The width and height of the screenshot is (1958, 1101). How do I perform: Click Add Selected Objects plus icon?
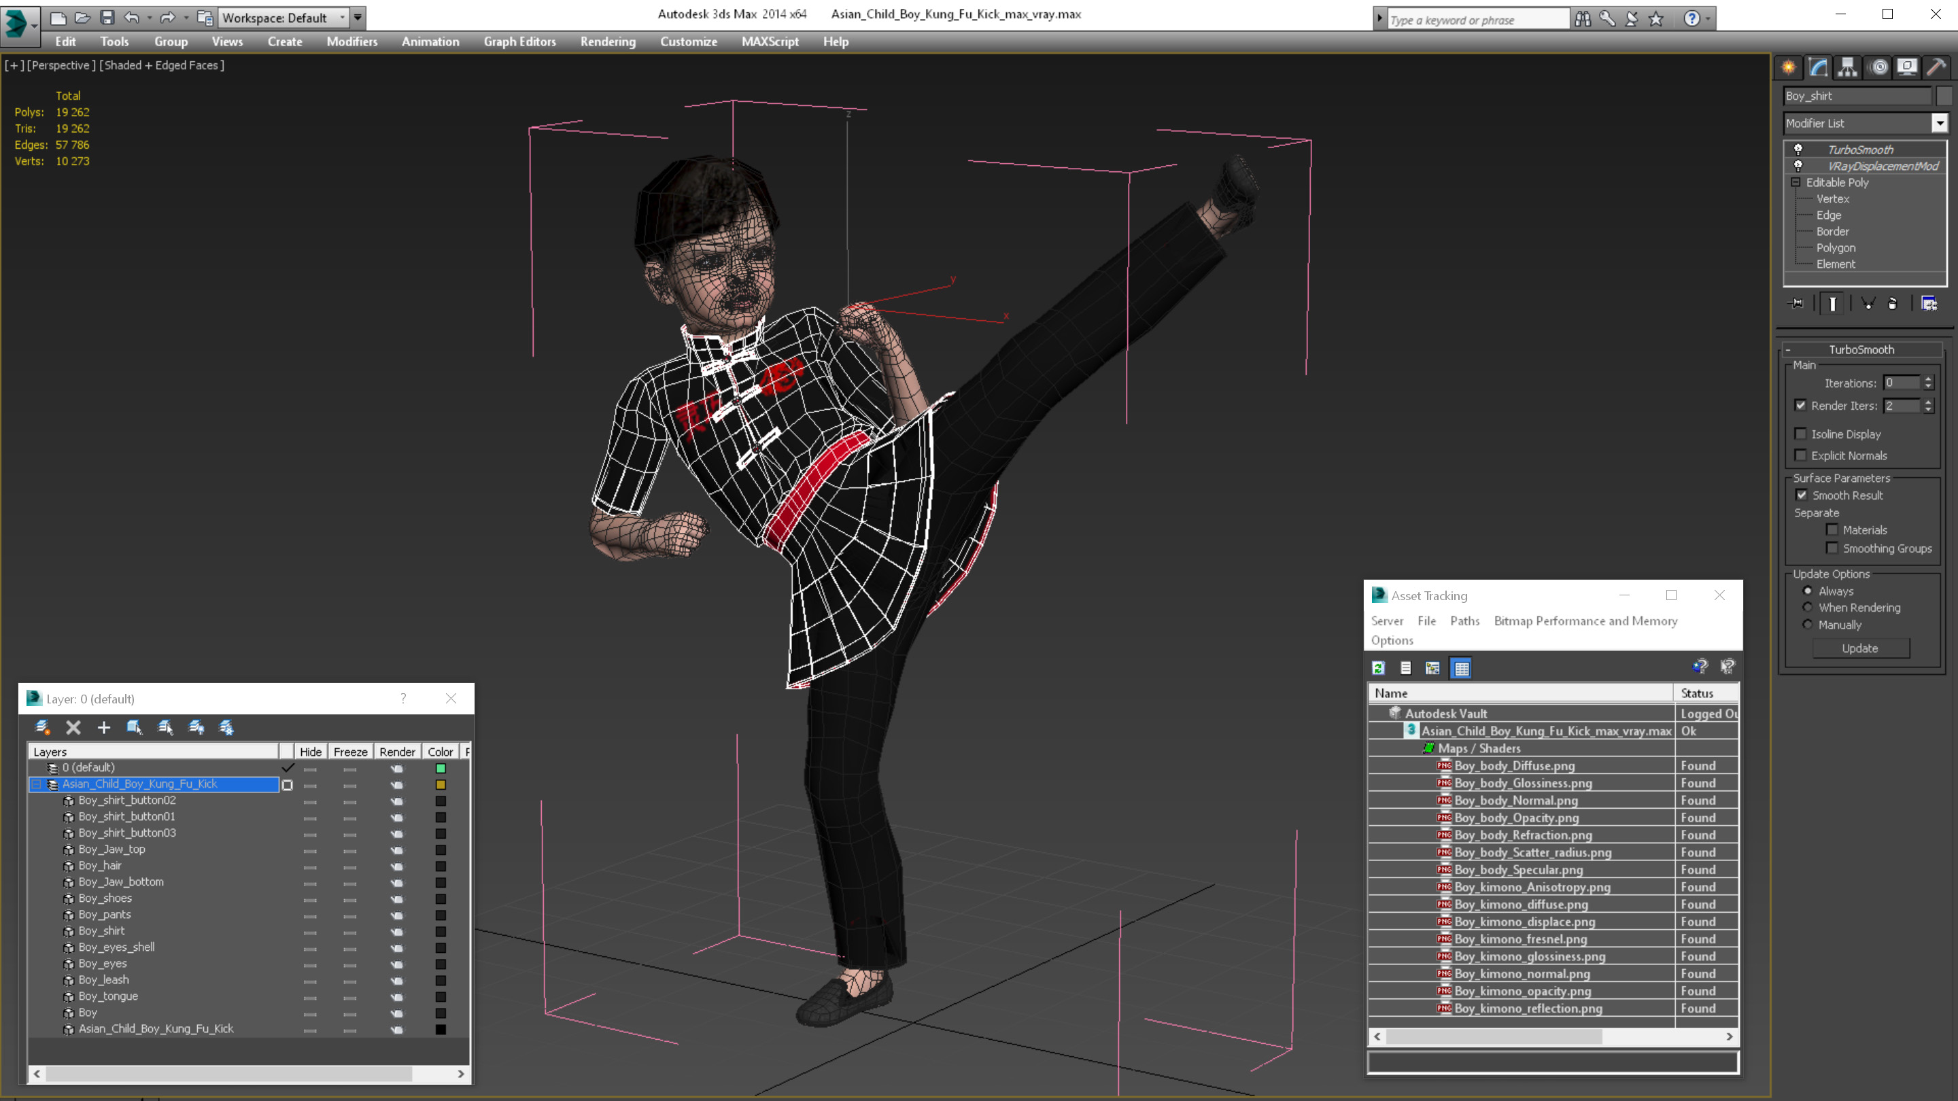pos(103,727)
